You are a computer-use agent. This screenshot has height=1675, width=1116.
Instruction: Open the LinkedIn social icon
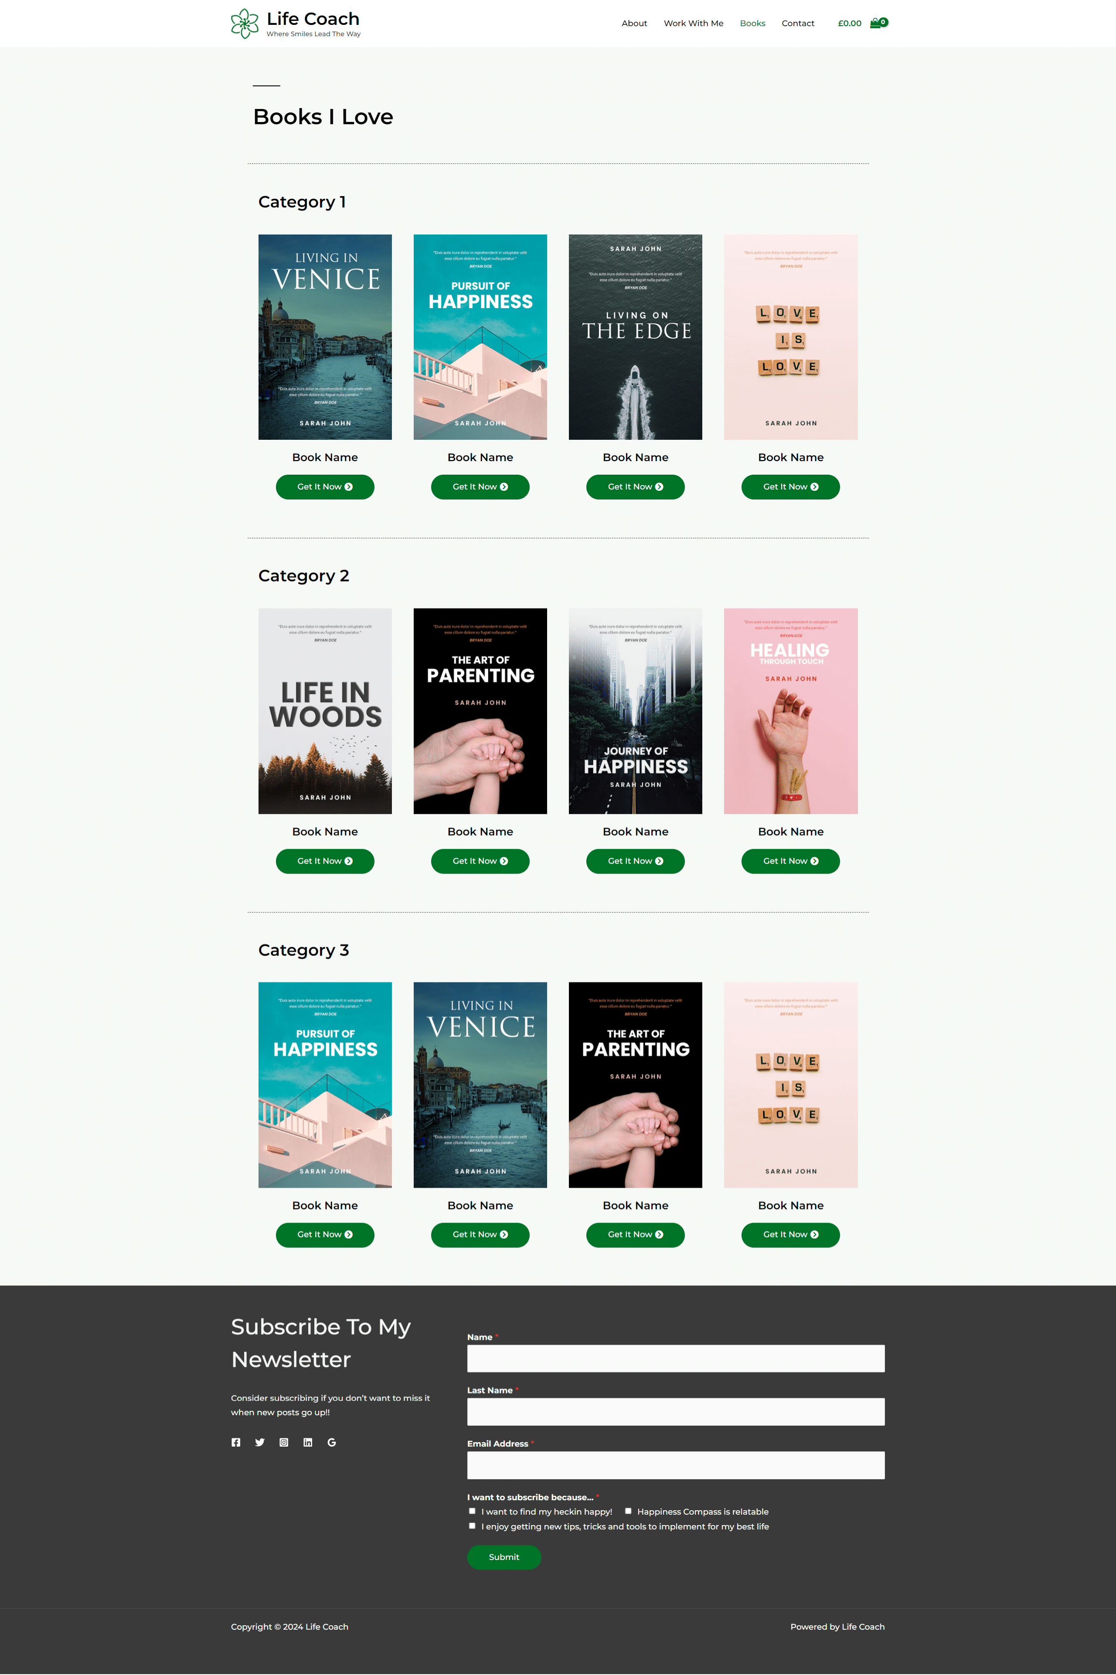(307, 1442)
